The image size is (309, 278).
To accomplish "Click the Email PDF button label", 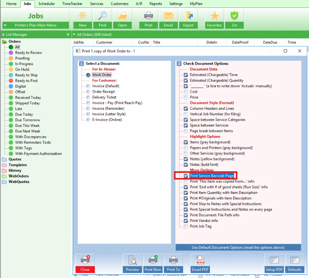I will (x=200, y=269).
